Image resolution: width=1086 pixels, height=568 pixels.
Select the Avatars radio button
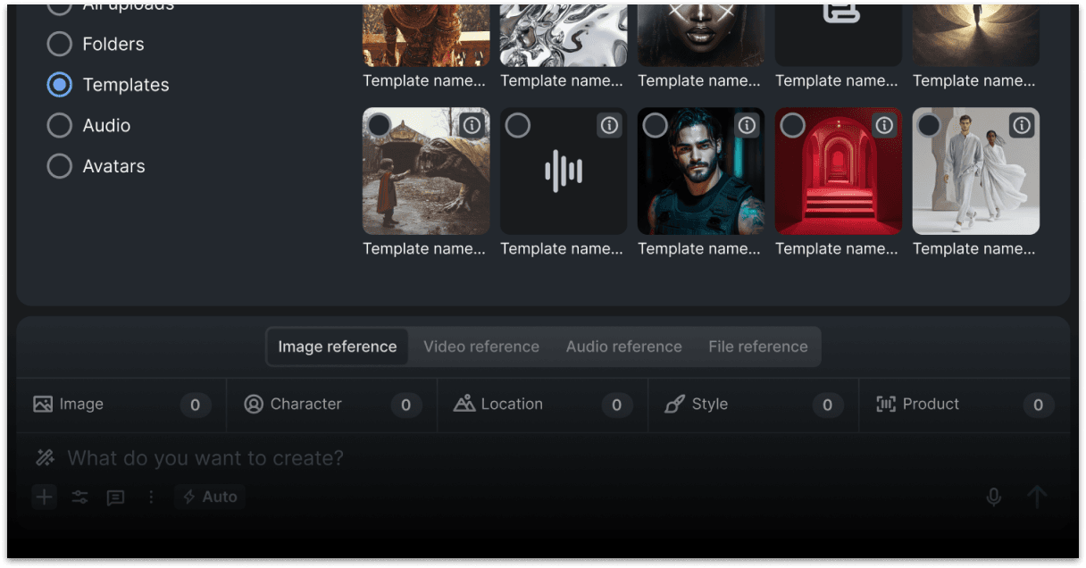[x=59, y=166]
